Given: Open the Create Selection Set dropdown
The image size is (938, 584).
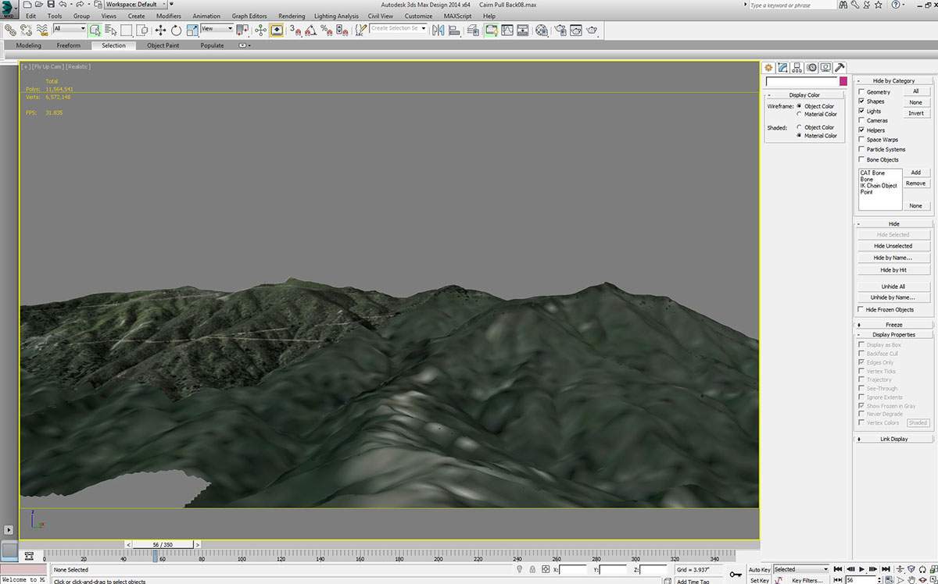Looking at the screenshot, I should point(399,29).
